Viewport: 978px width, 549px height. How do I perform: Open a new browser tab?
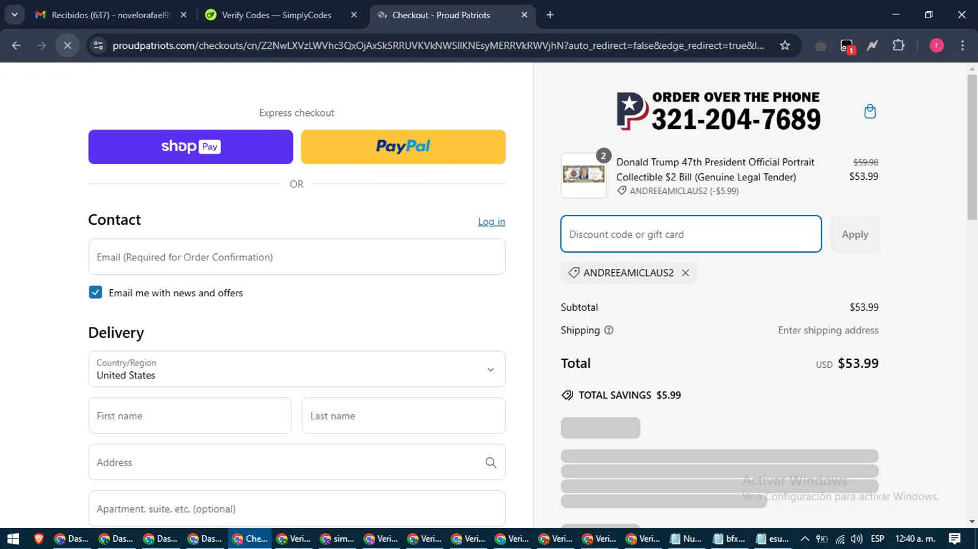pyautogui.click(x=550, y=15)
